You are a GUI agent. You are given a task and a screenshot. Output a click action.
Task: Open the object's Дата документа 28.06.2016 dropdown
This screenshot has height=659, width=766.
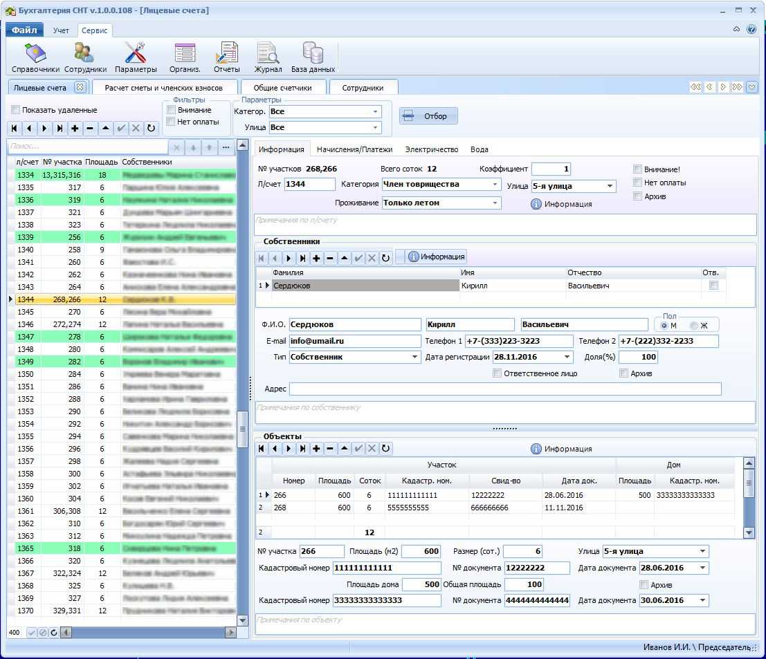tap(702, 568)
